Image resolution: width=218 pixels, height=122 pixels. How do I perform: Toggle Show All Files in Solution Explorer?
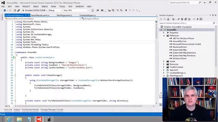(x=189, y=19)
